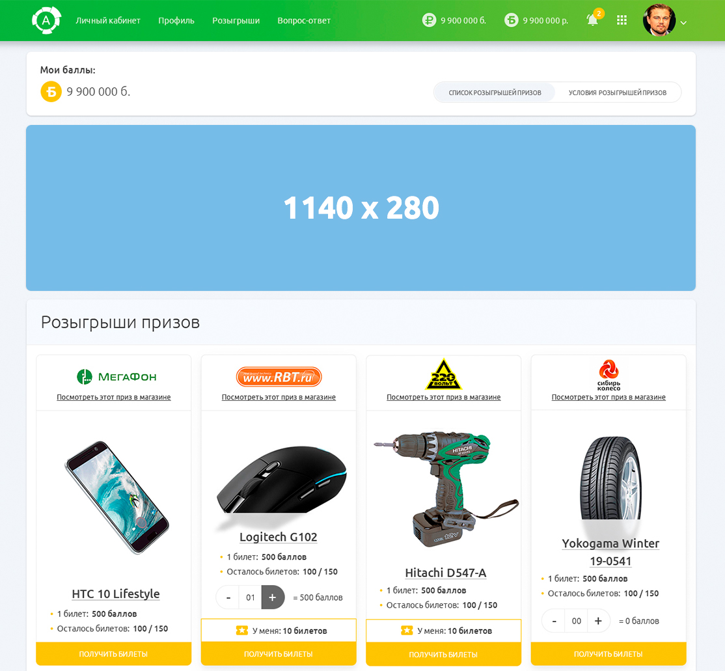This screenshot has width=725, height=671.
Task: Open the Hitachi D547-A product title link
Action: 446,573
